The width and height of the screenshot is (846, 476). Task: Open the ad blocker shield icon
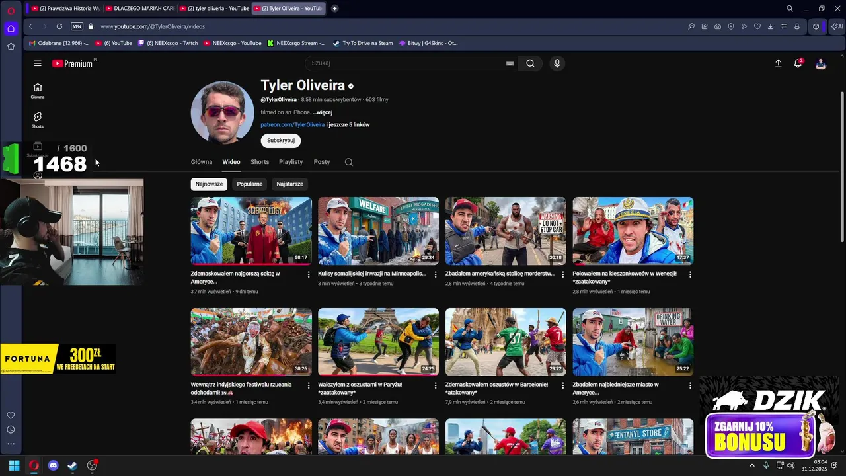[x=731, y=26]
